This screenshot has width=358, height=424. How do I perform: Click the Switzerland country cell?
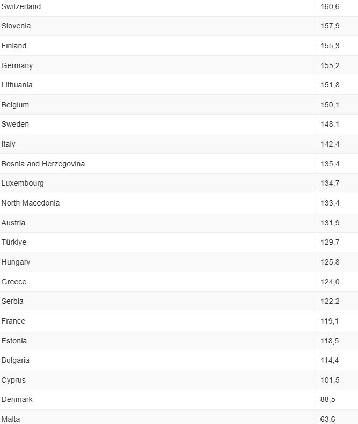pyautogui.click(x=21, y=6)
